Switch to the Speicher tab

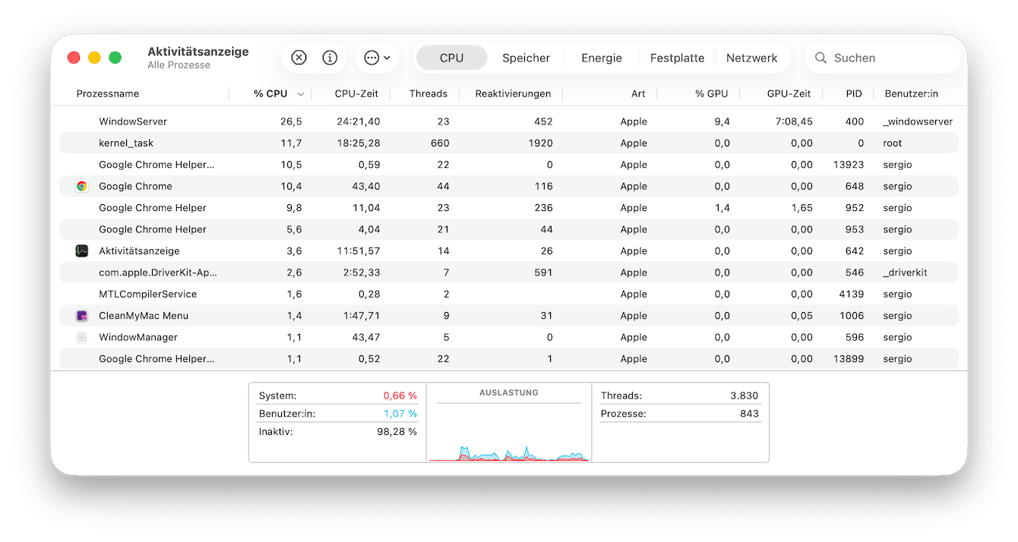click(x=526, y=58)
